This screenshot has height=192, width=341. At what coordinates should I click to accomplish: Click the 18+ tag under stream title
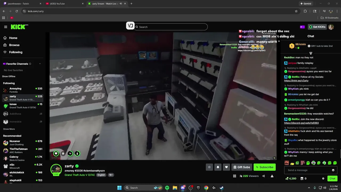[x=111, y=175]
